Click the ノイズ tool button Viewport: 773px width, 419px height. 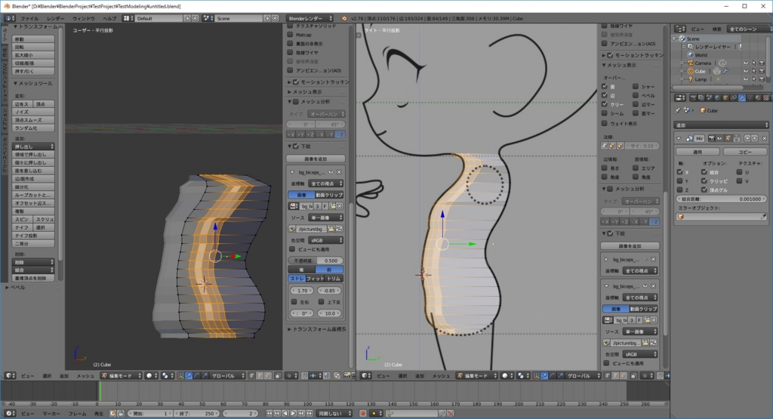pyautogui.click(x=33, y=112)
